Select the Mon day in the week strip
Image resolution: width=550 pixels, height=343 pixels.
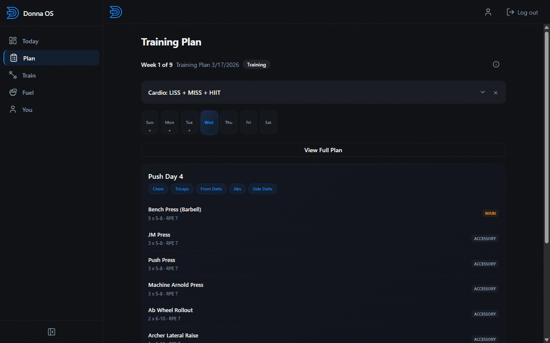click(x=169, y=122)
